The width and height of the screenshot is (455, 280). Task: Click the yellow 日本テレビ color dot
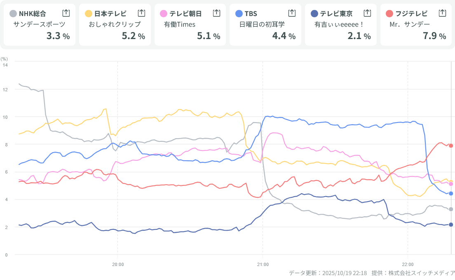pyautogui.click(x=89, y=14)
